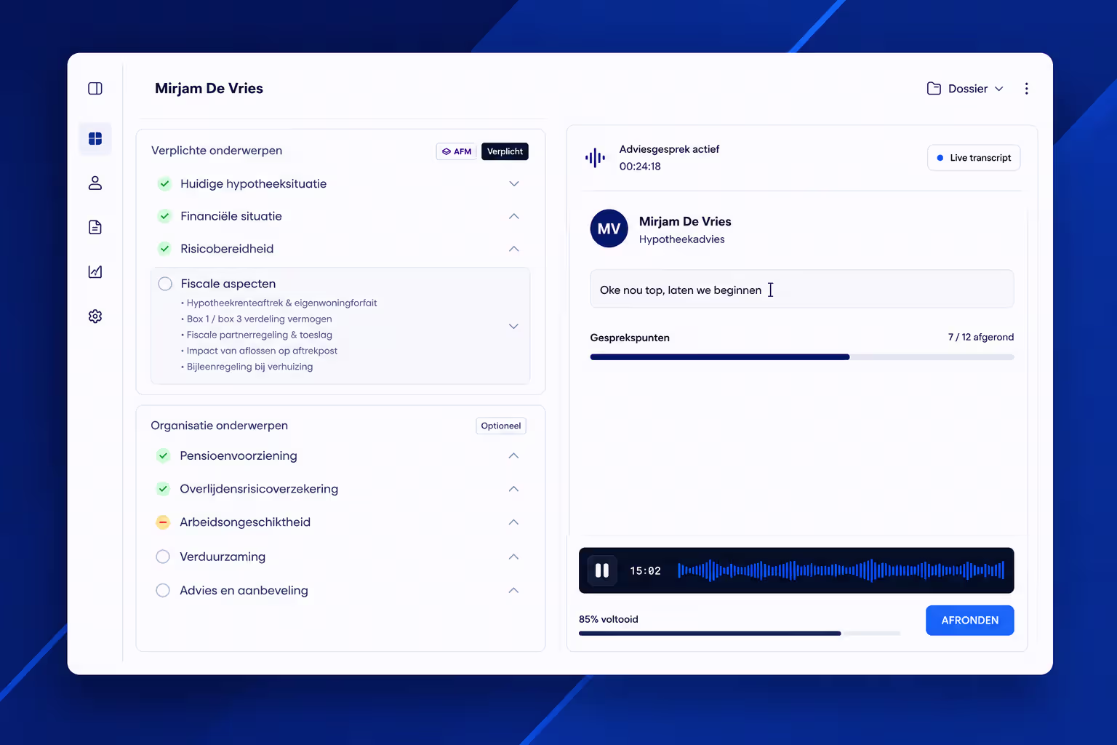Screen dimensions: 1117x745
Task: Toggle the sidebar panel icon
Action: [x=95, y=89]
